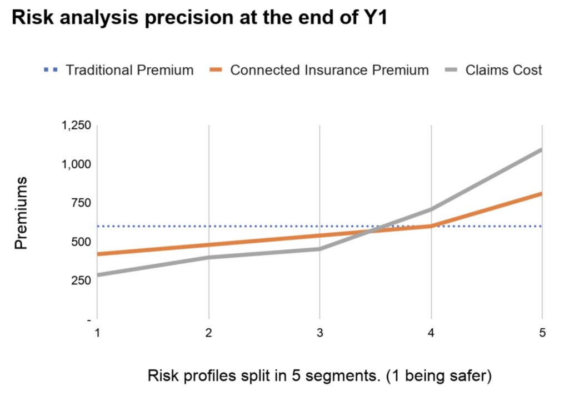Viewport: 569px width, 396px height.
Task: Click the 'Risk profiles split in 5 segments' axis title
Action: tap(320, 376)
